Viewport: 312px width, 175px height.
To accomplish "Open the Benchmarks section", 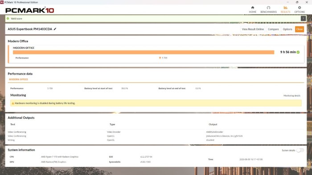I will coord(268,9).
